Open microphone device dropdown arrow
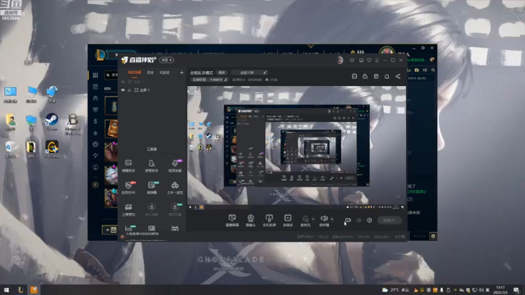 (313, 220)
